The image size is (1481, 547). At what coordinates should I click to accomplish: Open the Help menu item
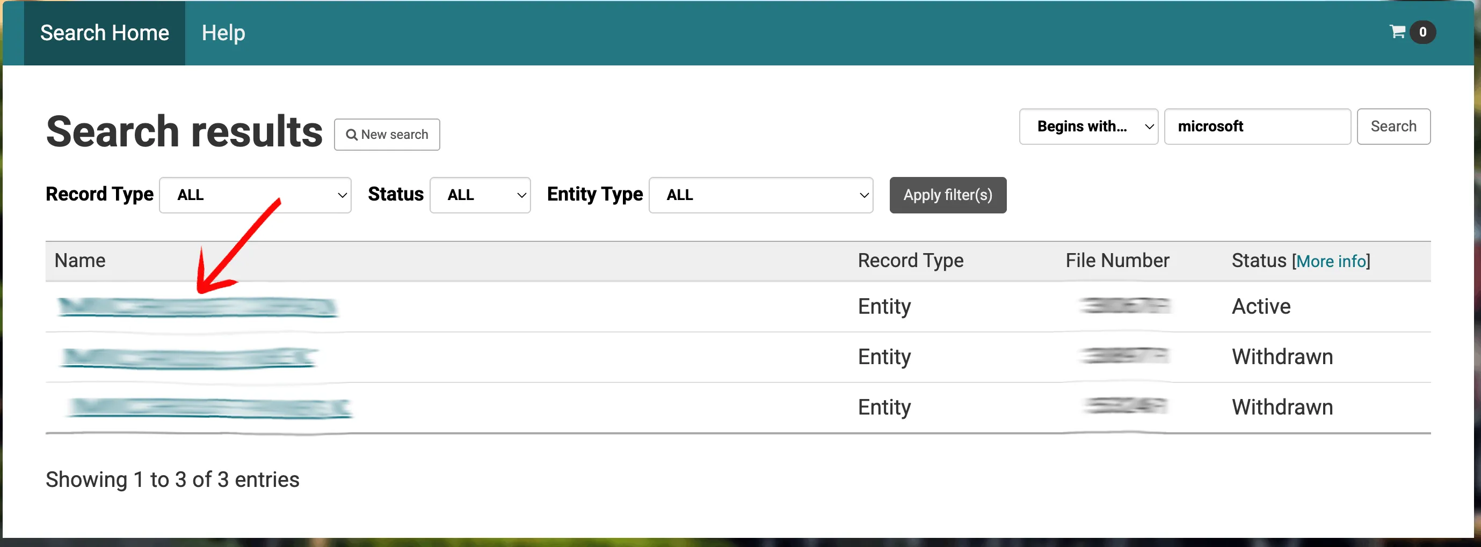[x=223, y=33]
